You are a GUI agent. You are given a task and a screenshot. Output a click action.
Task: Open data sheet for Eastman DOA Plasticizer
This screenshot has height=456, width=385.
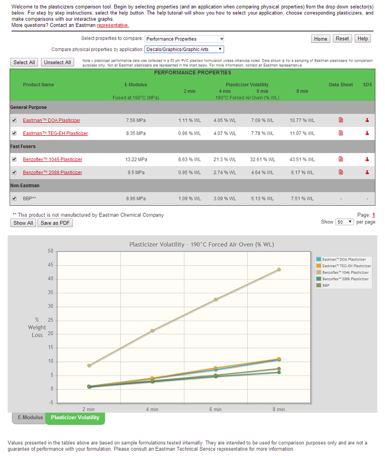click(341, 120)
